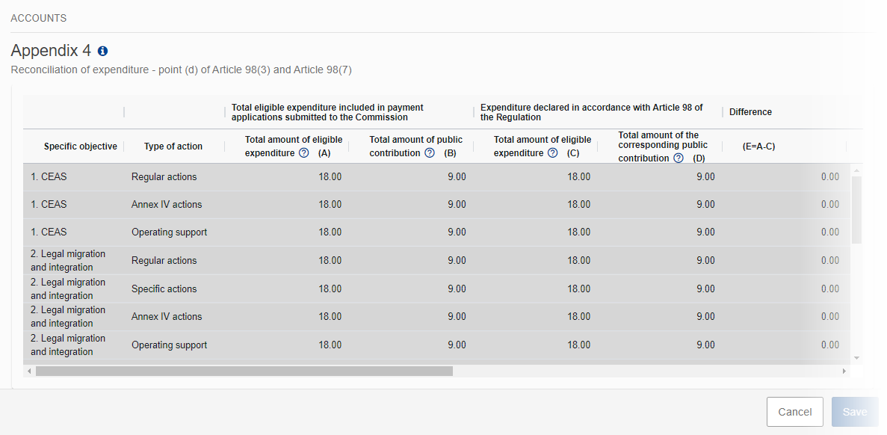Click the down arrow of vertical scrollbar
The image size is (887, 435).
pos(856,358)
